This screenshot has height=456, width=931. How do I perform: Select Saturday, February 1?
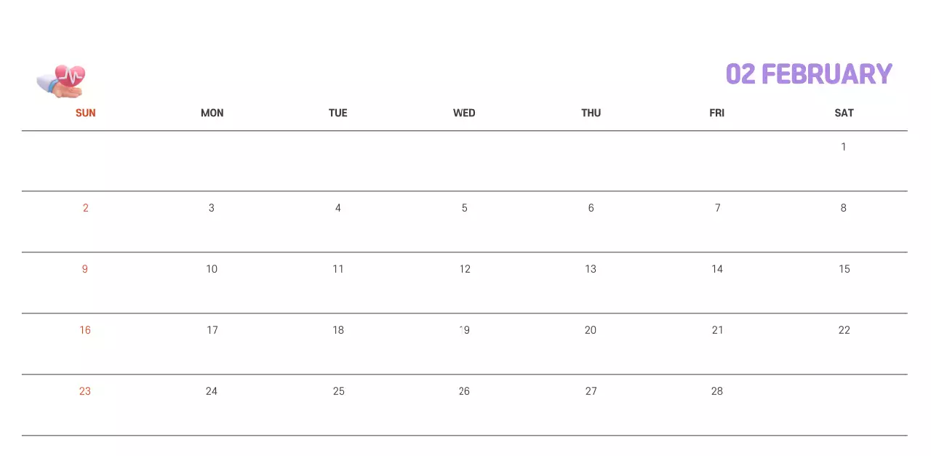click(844, 147)
